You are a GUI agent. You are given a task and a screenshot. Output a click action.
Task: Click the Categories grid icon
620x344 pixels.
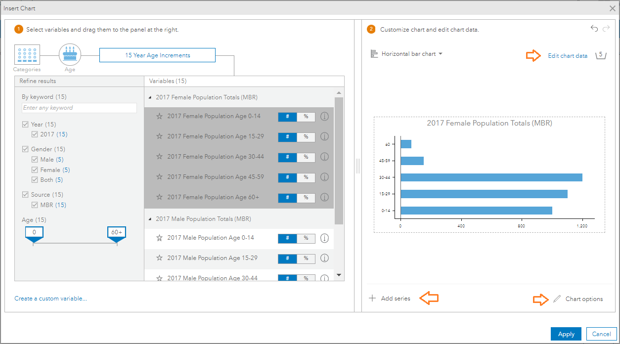[27, 55]
